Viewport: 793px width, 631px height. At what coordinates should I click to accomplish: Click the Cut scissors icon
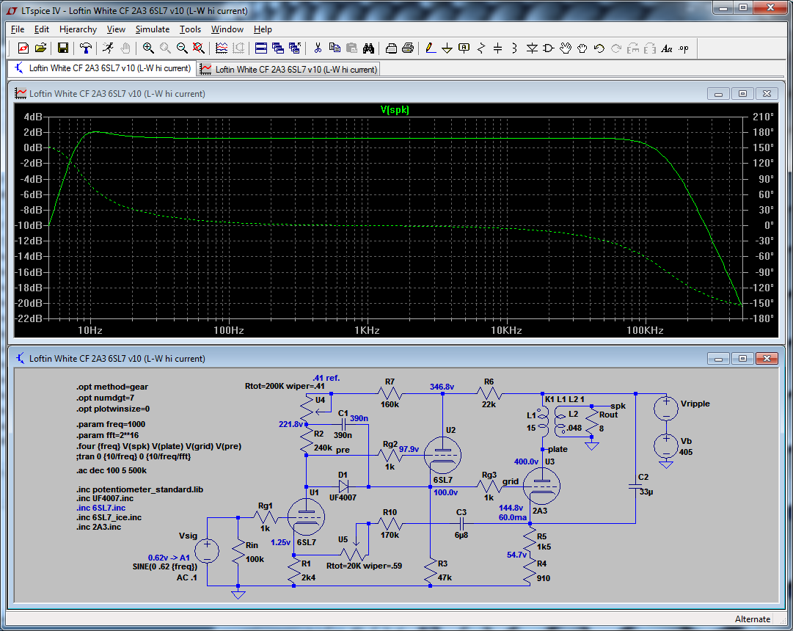tap(318, 48)
